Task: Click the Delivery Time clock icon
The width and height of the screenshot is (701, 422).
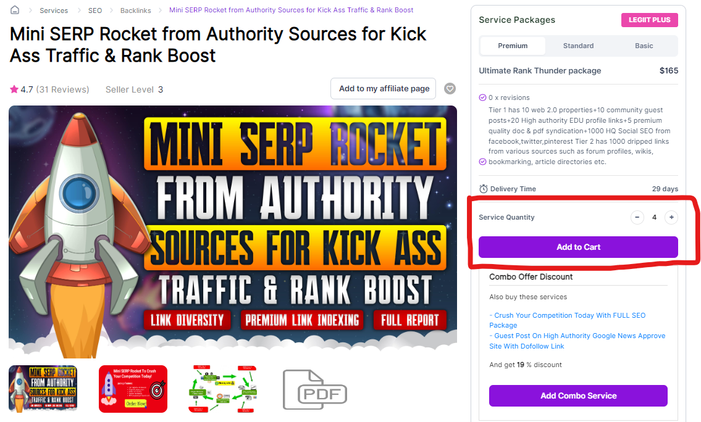Action: [483, 189]
